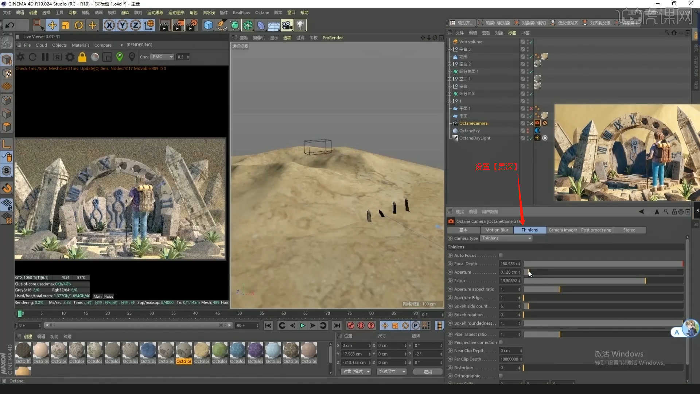Click the Undo arrow icon

tap(10, 25)
